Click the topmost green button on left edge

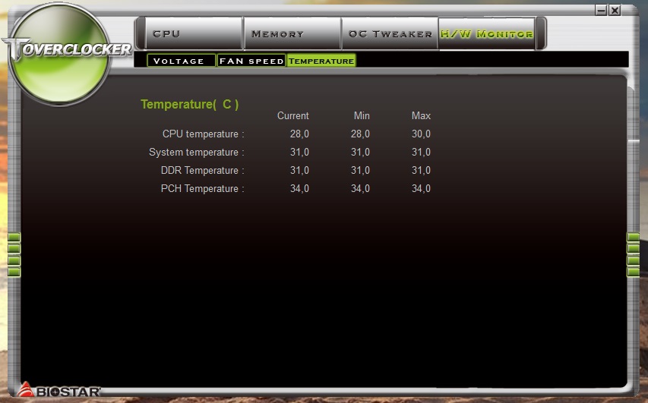click(x=14, y=238)
